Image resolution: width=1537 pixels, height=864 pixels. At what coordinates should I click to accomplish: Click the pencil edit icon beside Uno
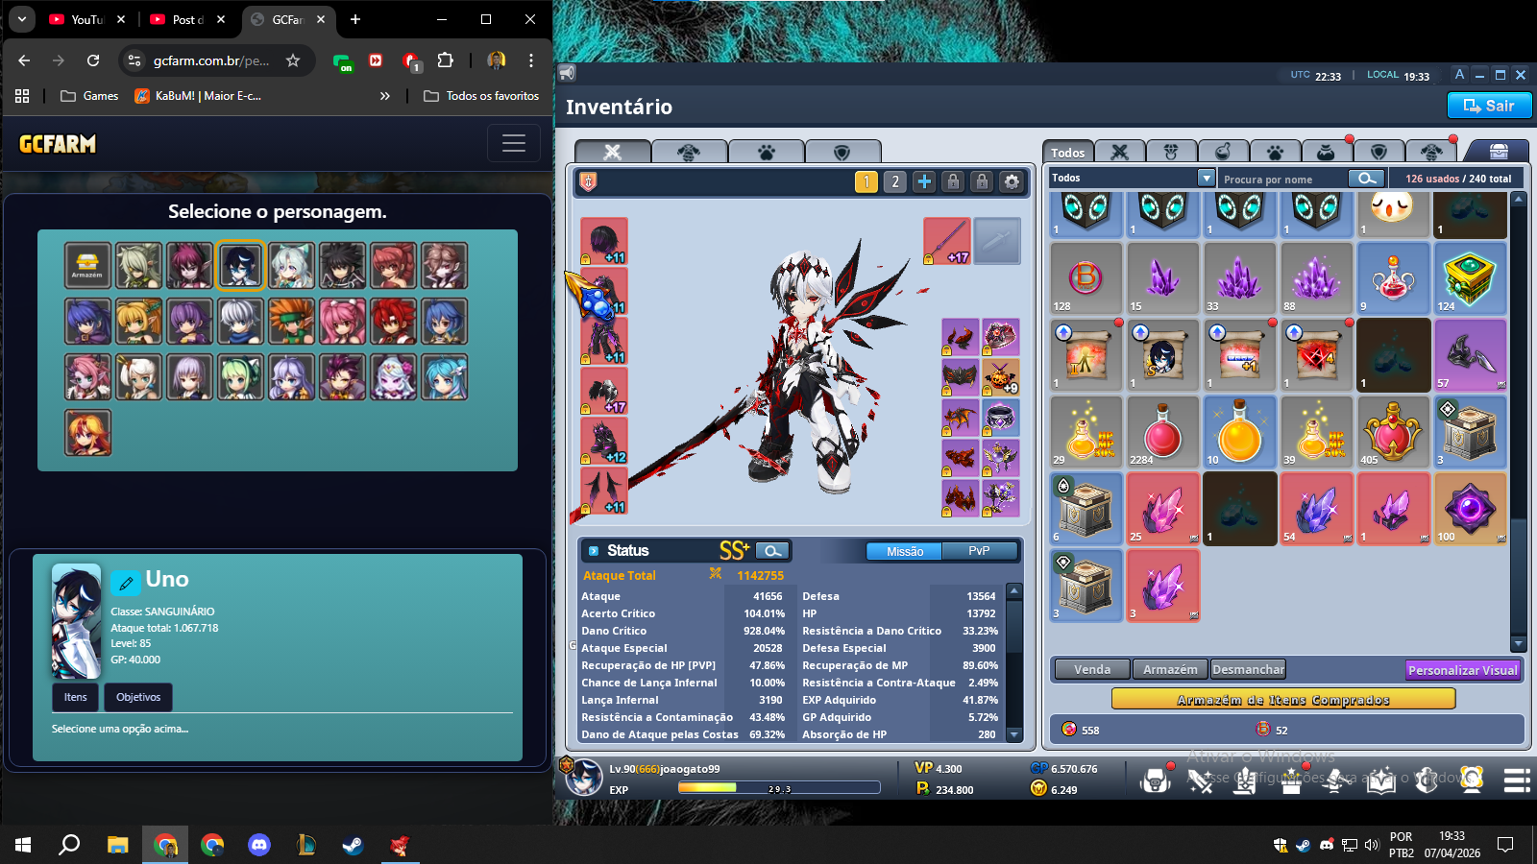(x=126, y=582)
